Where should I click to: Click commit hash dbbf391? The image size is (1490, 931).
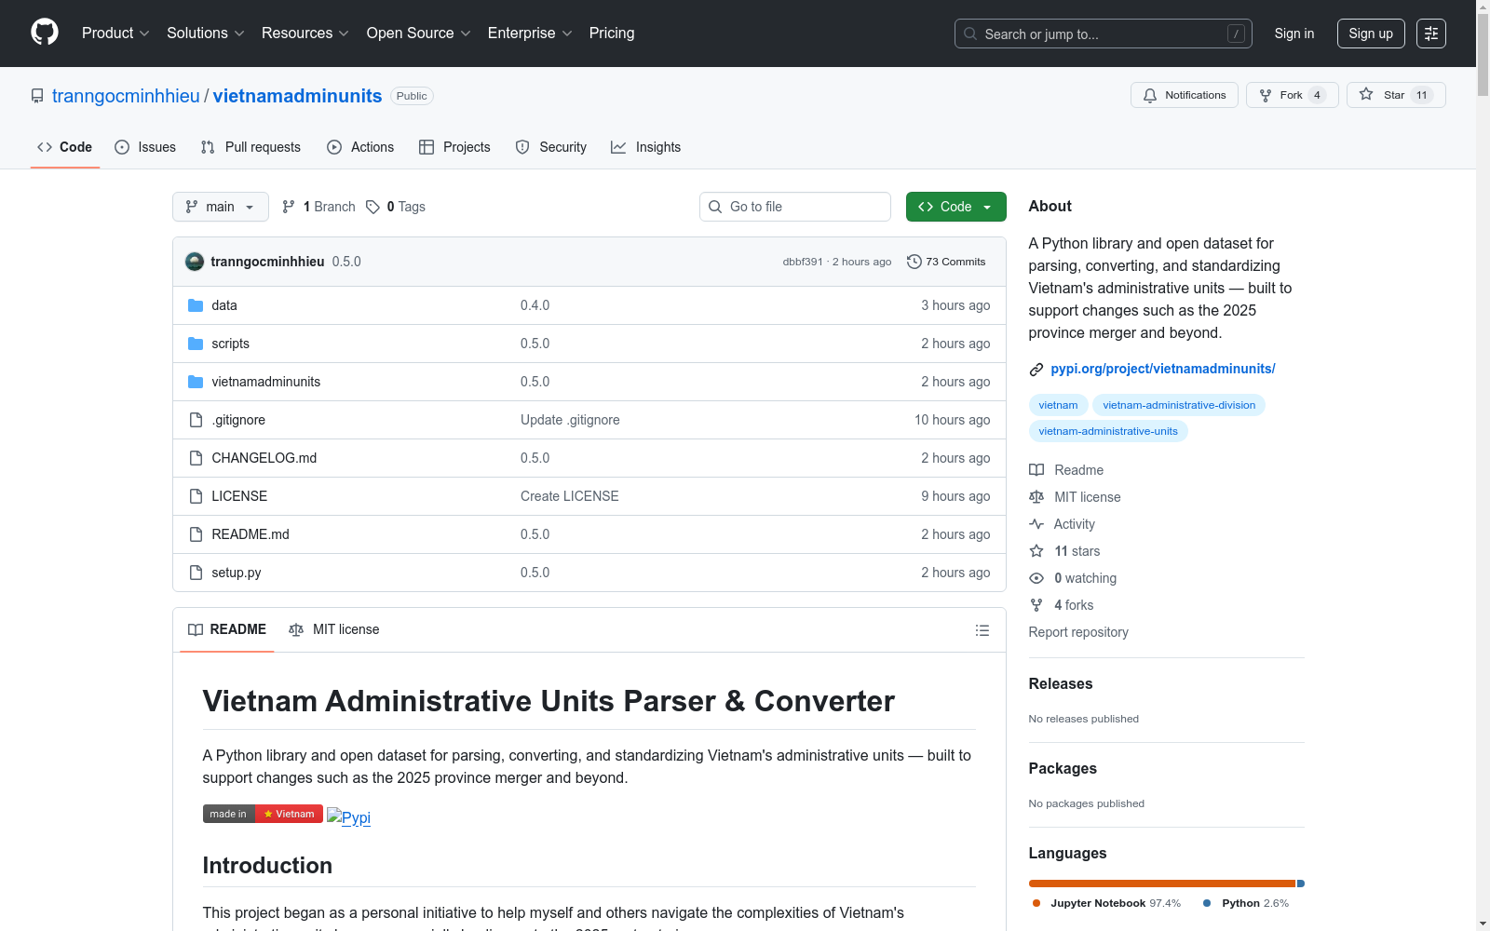tap(803, 262)
